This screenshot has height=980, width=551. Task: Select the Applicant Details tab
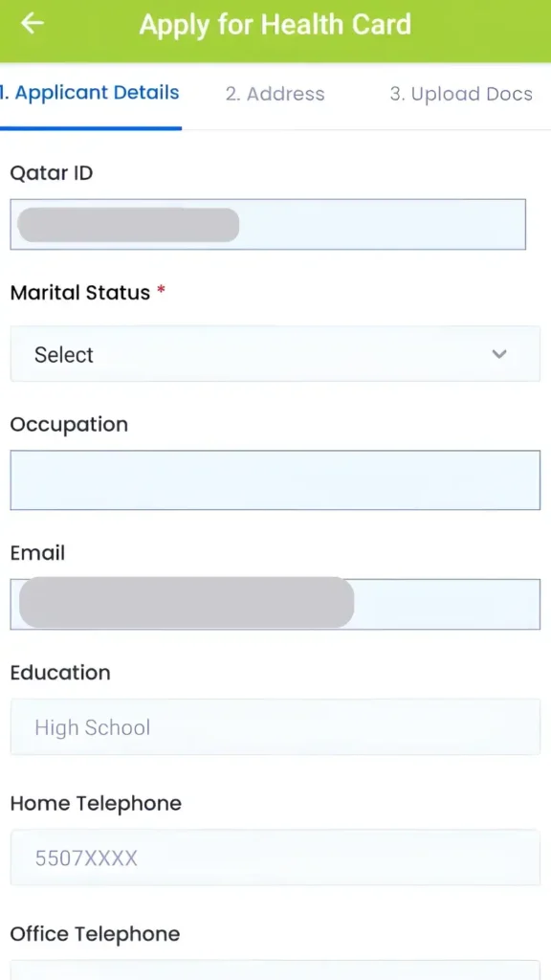pyautogui.click(x=89, y=93)
